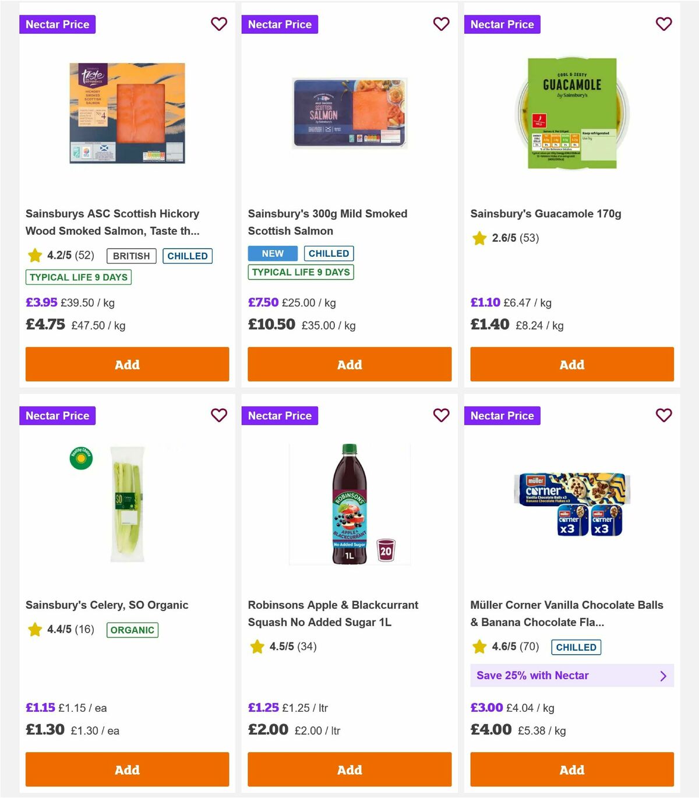
Task: Add the Hickory Wood Smoked Salmon to basket
Action: 126,364
